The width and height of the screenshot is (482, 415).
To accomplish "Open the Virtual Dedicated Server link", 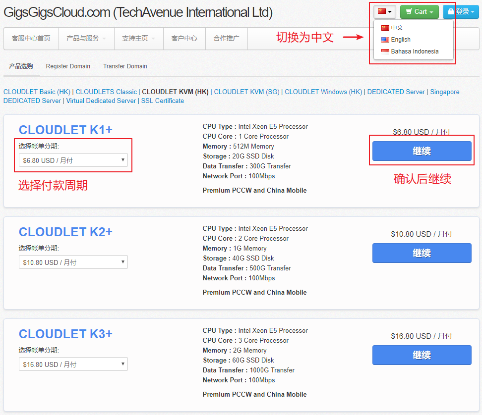I will point(101,101).
